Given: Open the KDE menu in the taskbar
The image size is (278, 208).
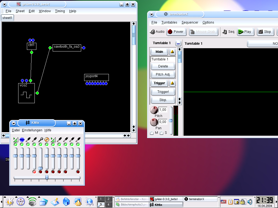Looking at the screenshot, I should [10, 201].
